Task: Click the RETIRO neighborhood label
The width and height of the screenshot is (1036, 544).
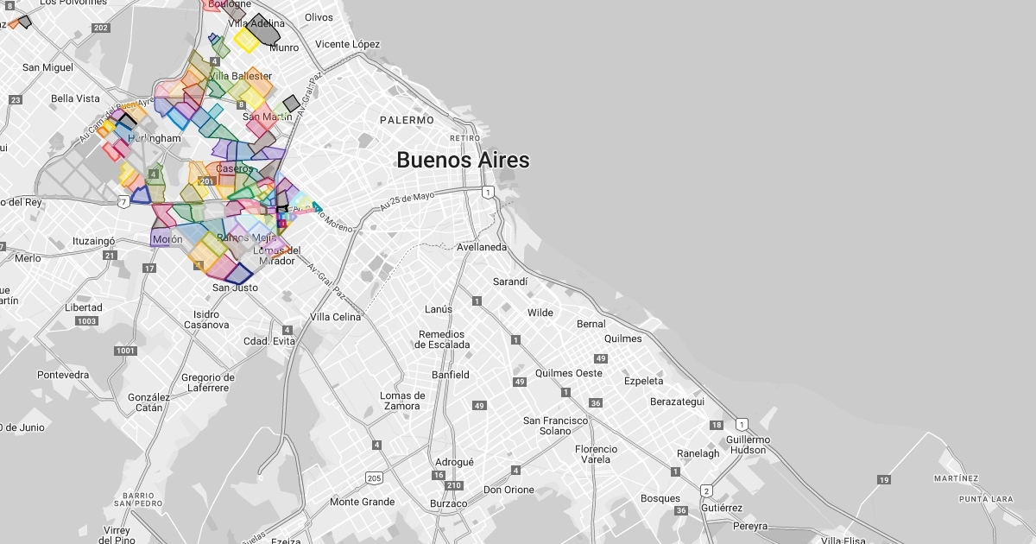Action: coord(464,138)
